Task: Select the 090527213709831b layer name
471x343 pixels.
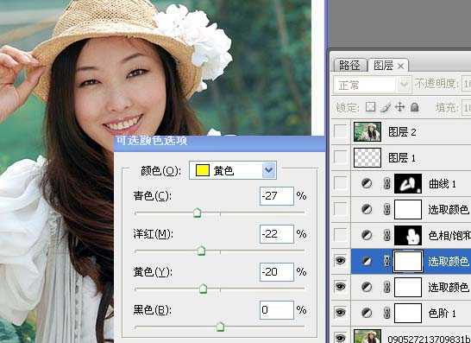Action: [x=430, y=338]
